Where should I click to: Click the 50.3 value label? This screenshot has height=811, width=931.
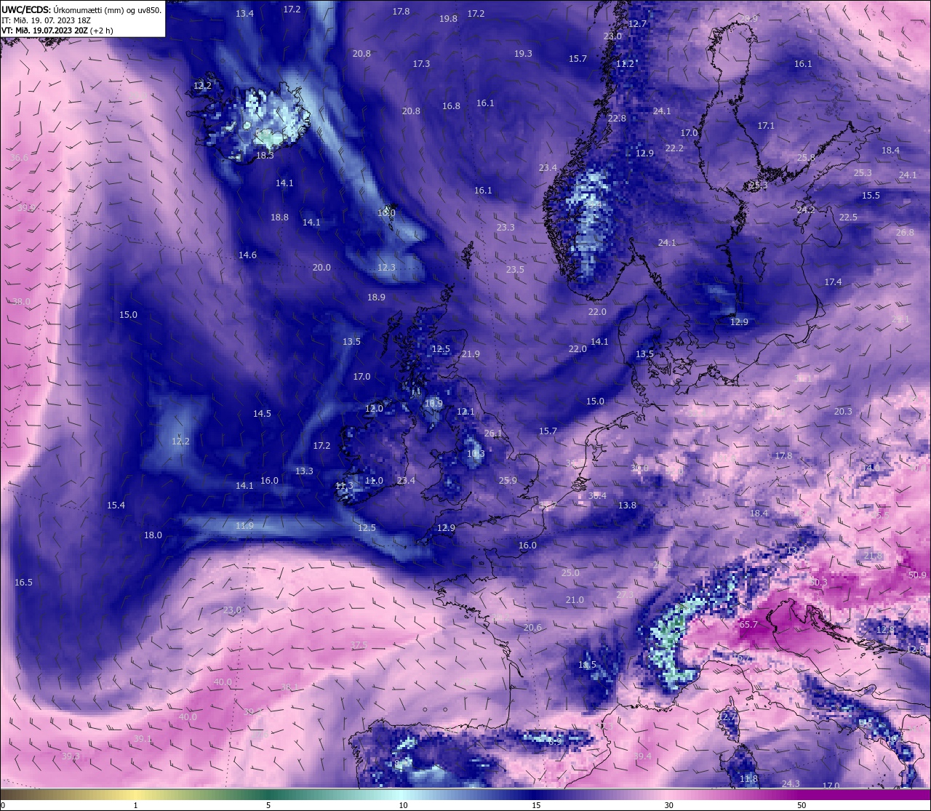pos(818,583)
